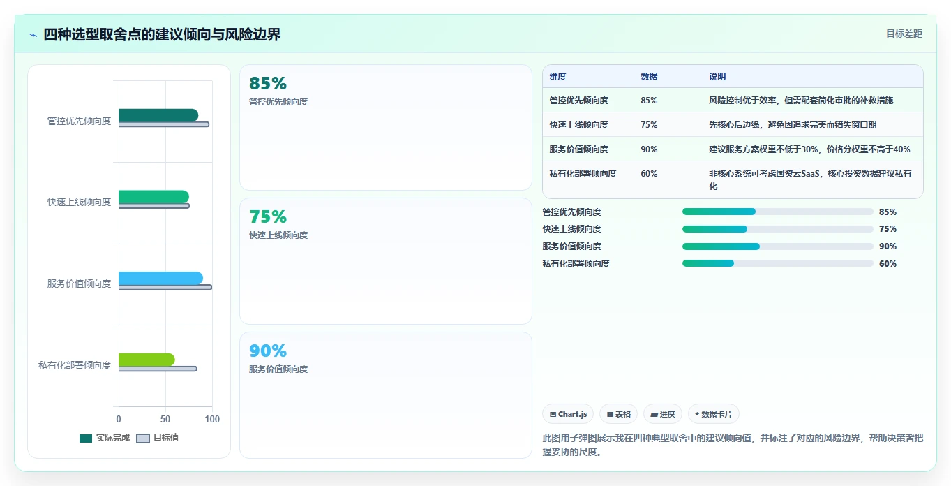Toggle the 目标值 legend swatch
The height and width of the screenshot is (486, 951).
(142, 438)
